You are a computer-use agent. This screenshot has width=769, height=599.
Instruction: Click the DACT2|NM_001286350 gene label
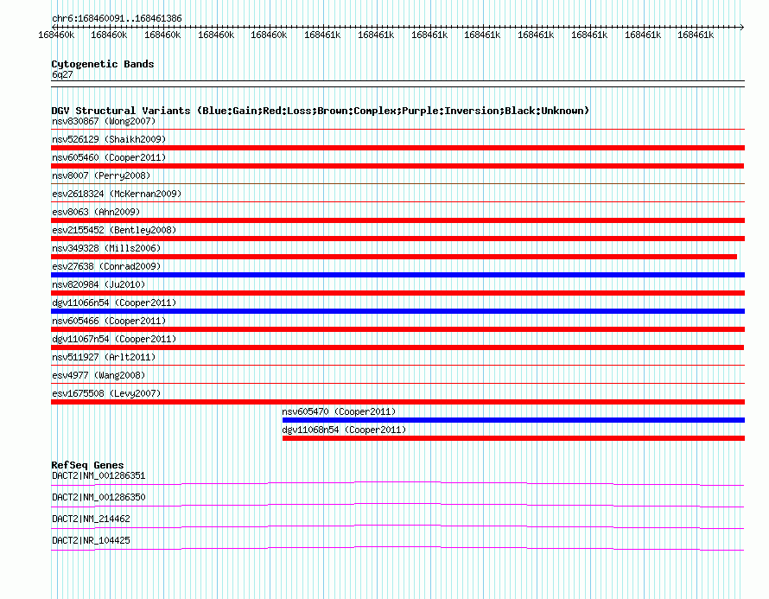pos(99,498)
